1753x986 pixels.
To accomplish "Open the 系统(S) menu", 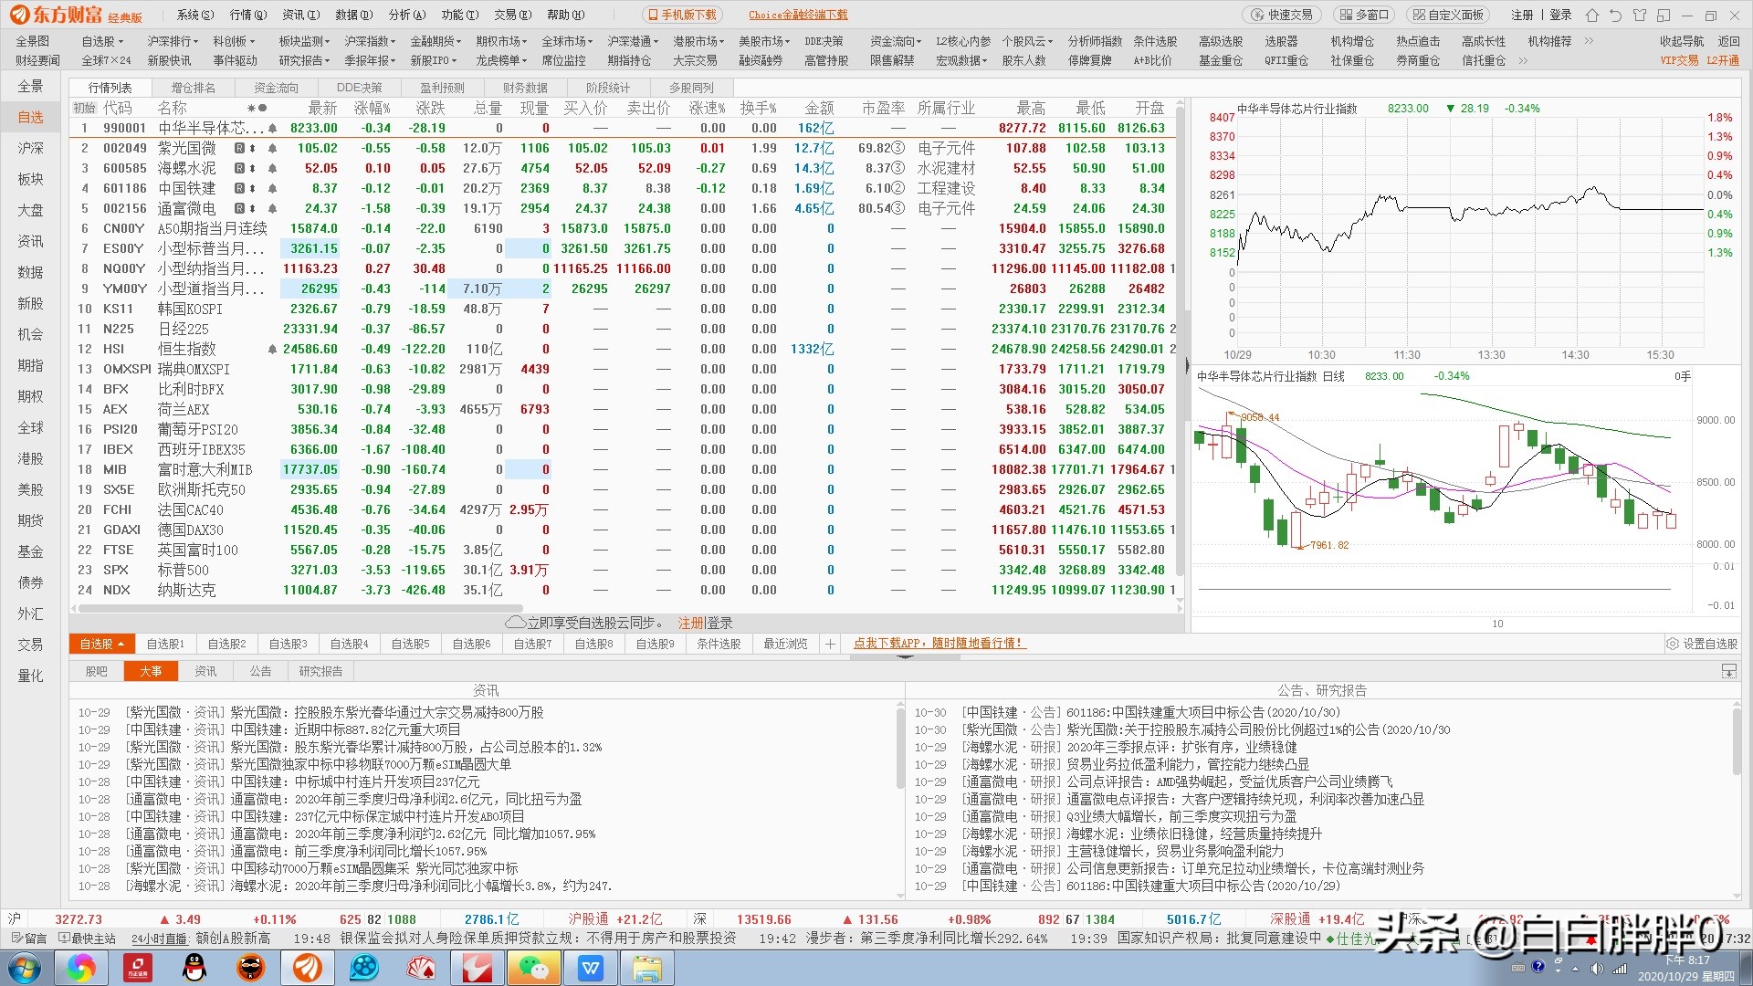I will (195, 15).
